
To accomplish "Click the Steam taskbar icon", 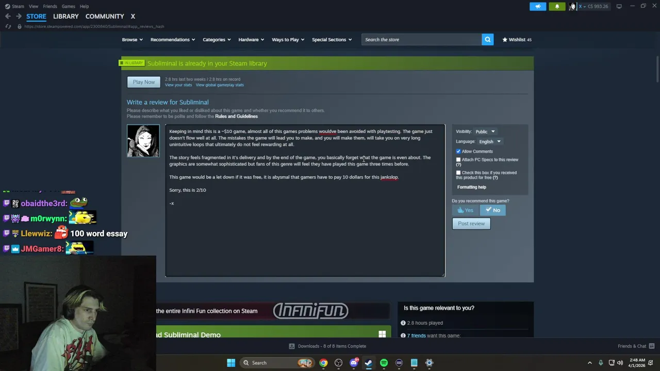I will (x=369, y=363).
